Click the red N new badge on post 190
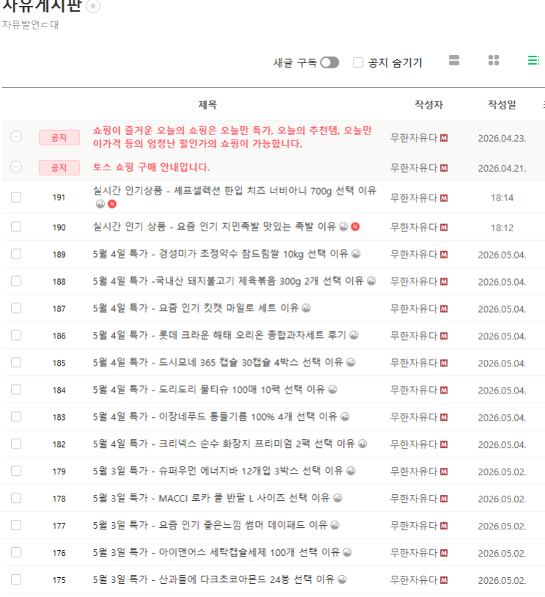The width and height of the screenshot is (545, 597). pos(355,227)
